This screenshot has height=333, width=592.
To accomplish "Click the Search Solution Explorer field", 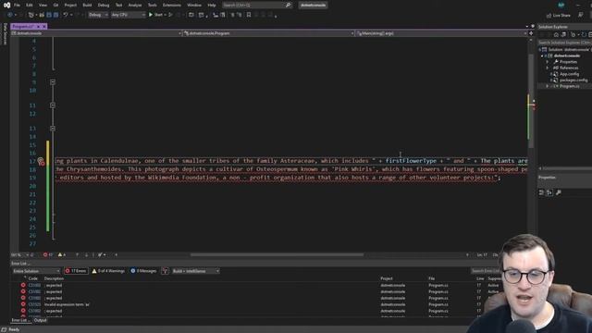I will (x=565, y=43).
